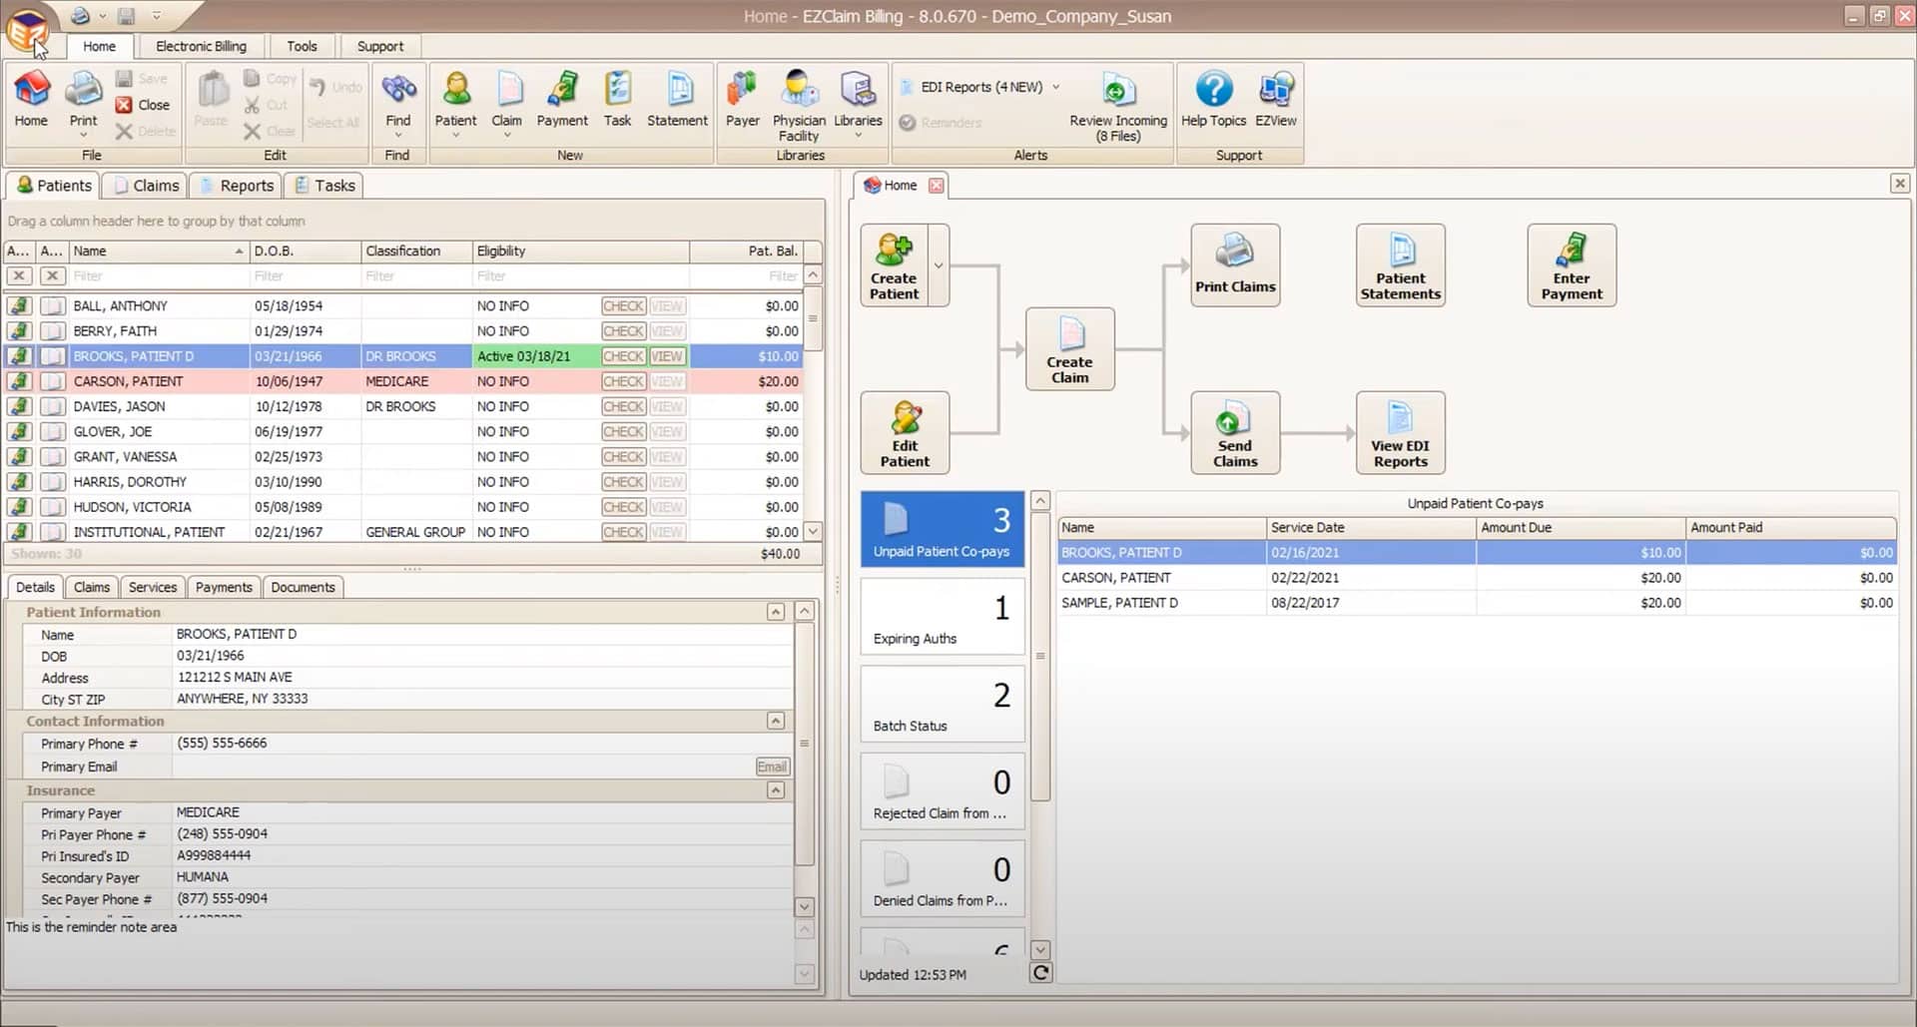
Task: Click the dashboard tiles scrollbar thumb
Action: [x=1040, y=656]
